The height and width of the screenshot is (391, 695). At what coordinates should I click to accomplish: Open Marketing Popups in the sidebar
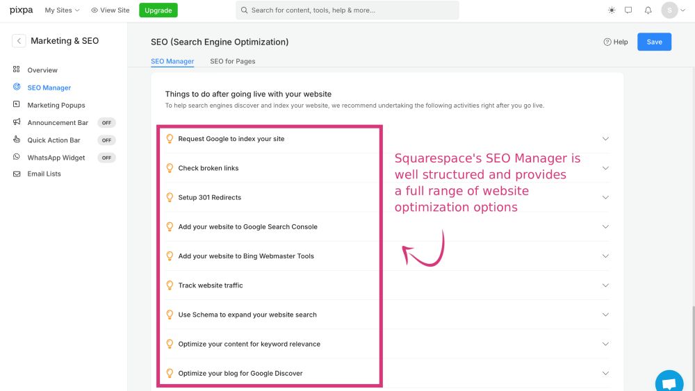[56, 105]
